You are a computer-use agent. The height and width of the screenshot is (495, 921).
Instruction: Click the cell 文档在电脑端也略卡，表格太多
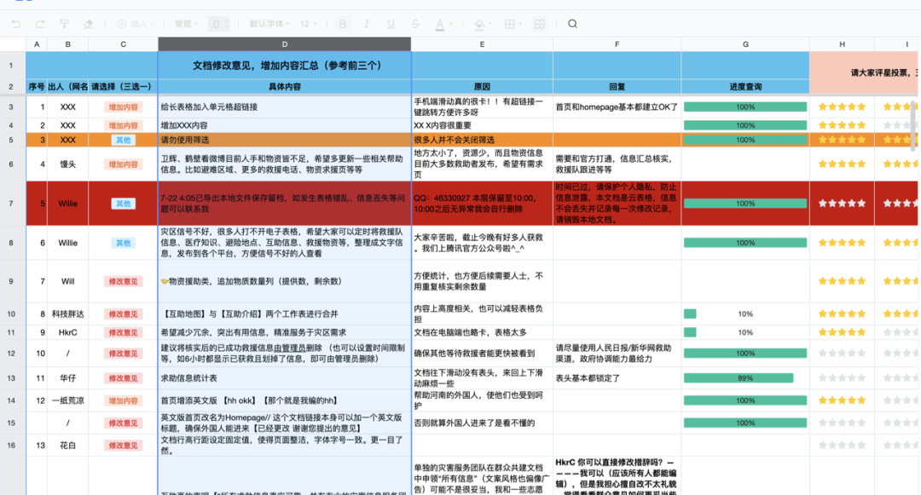(x=482, y=332)
